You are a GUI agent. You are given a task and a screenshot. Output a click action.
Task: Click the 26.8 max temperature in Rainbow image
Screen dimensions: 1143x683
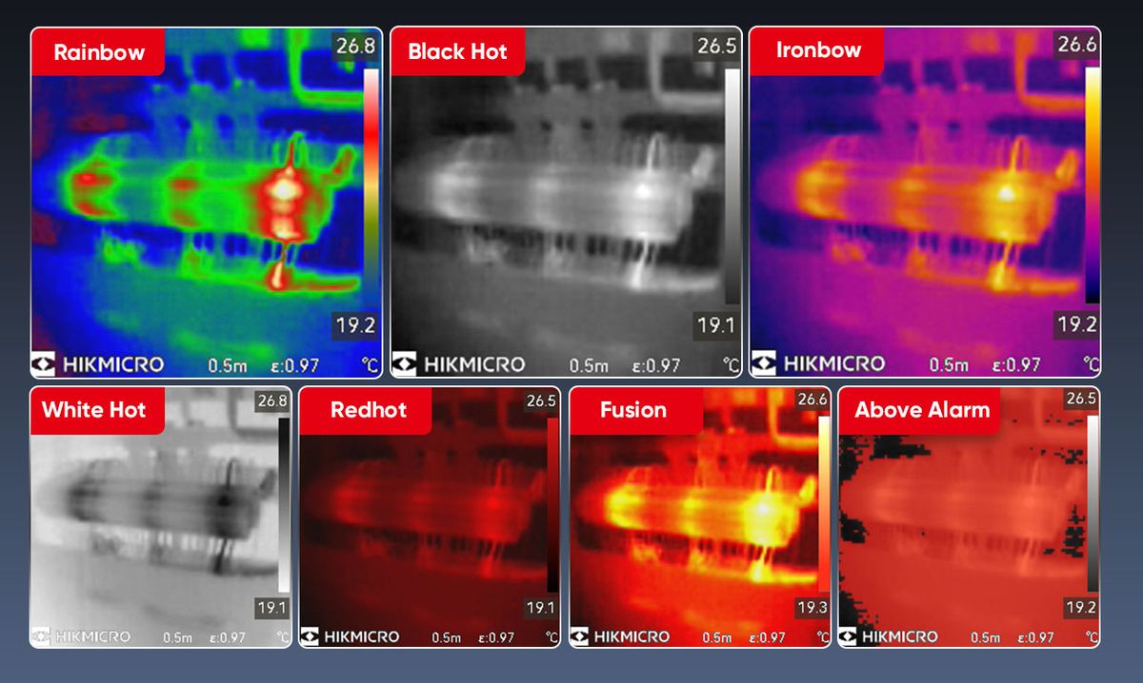[354, 47]
